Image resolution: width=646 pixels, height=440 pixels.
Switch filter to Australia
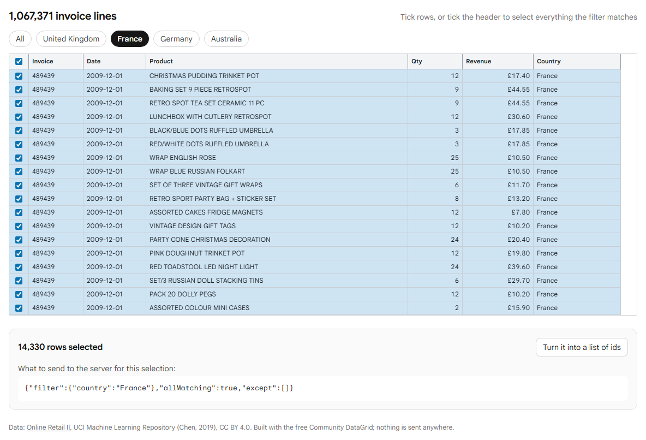tap(226, 39)
